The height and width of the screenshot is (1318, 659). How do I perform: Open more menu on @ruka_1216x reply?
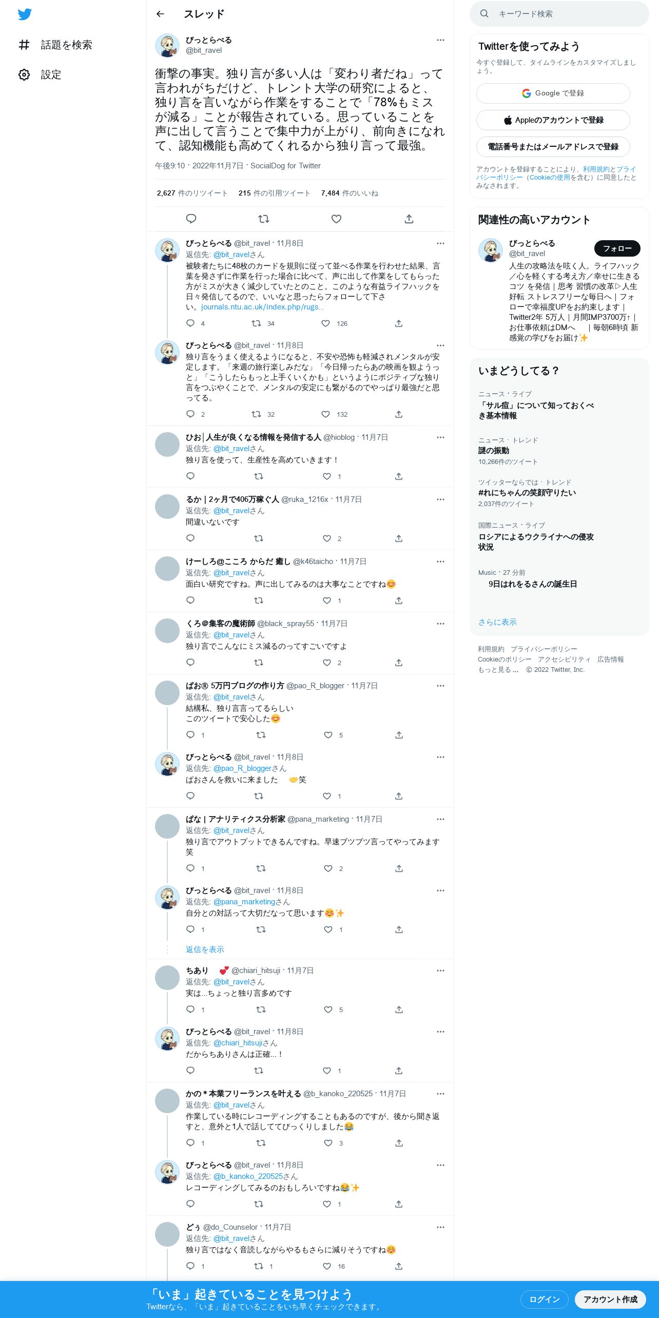pyautogui.click(x=440, y=499)
